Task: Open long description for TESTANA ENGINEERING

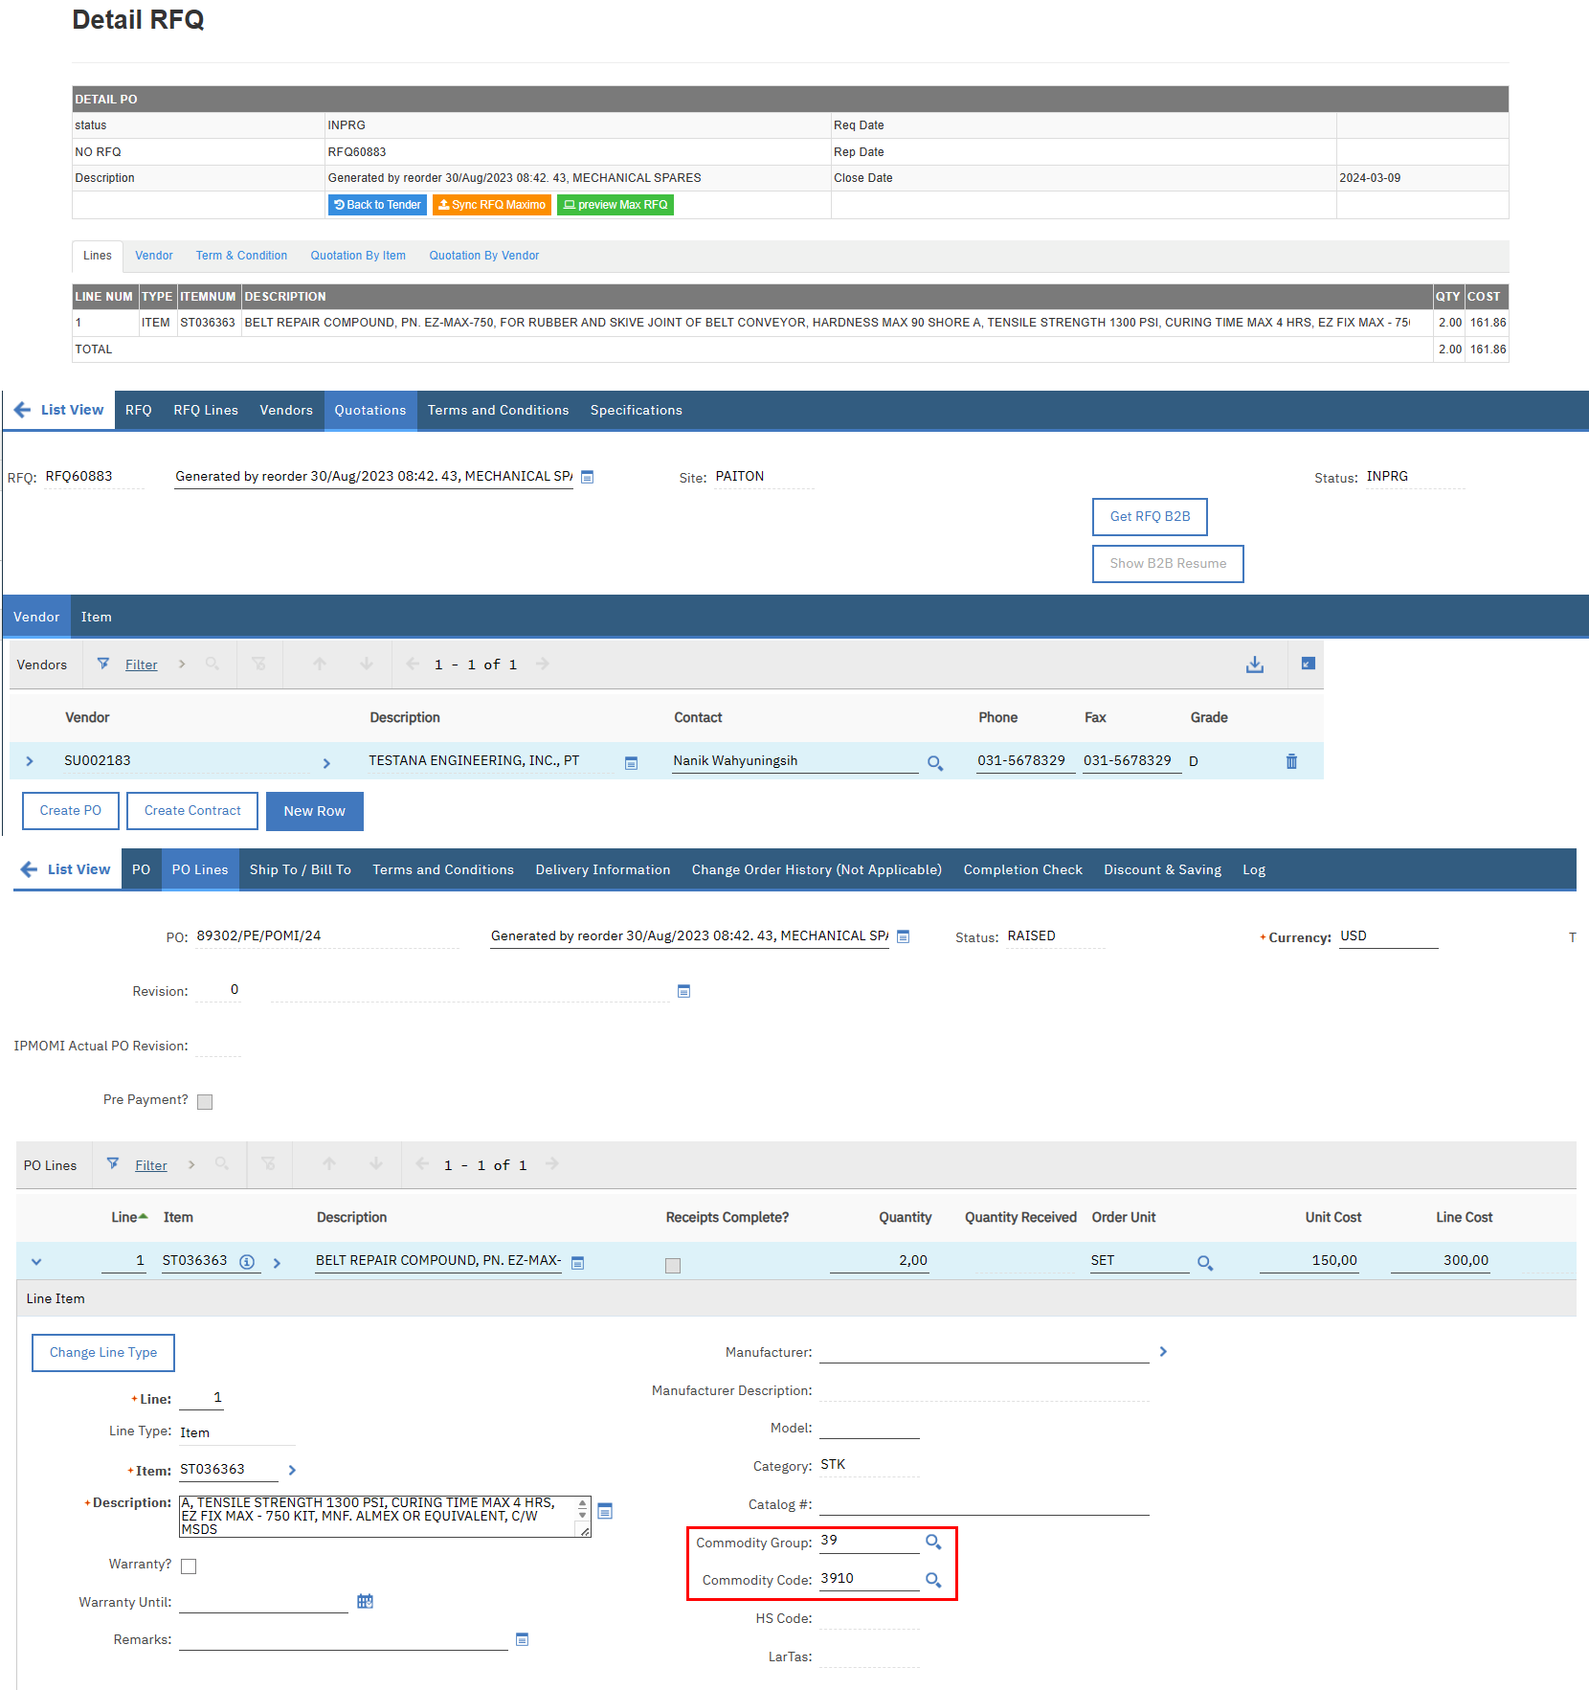Action: (631, 763)
